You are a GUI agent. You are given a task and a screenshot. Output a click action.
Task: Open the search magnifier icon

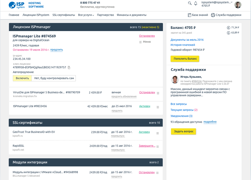click(x=190, y=3)
